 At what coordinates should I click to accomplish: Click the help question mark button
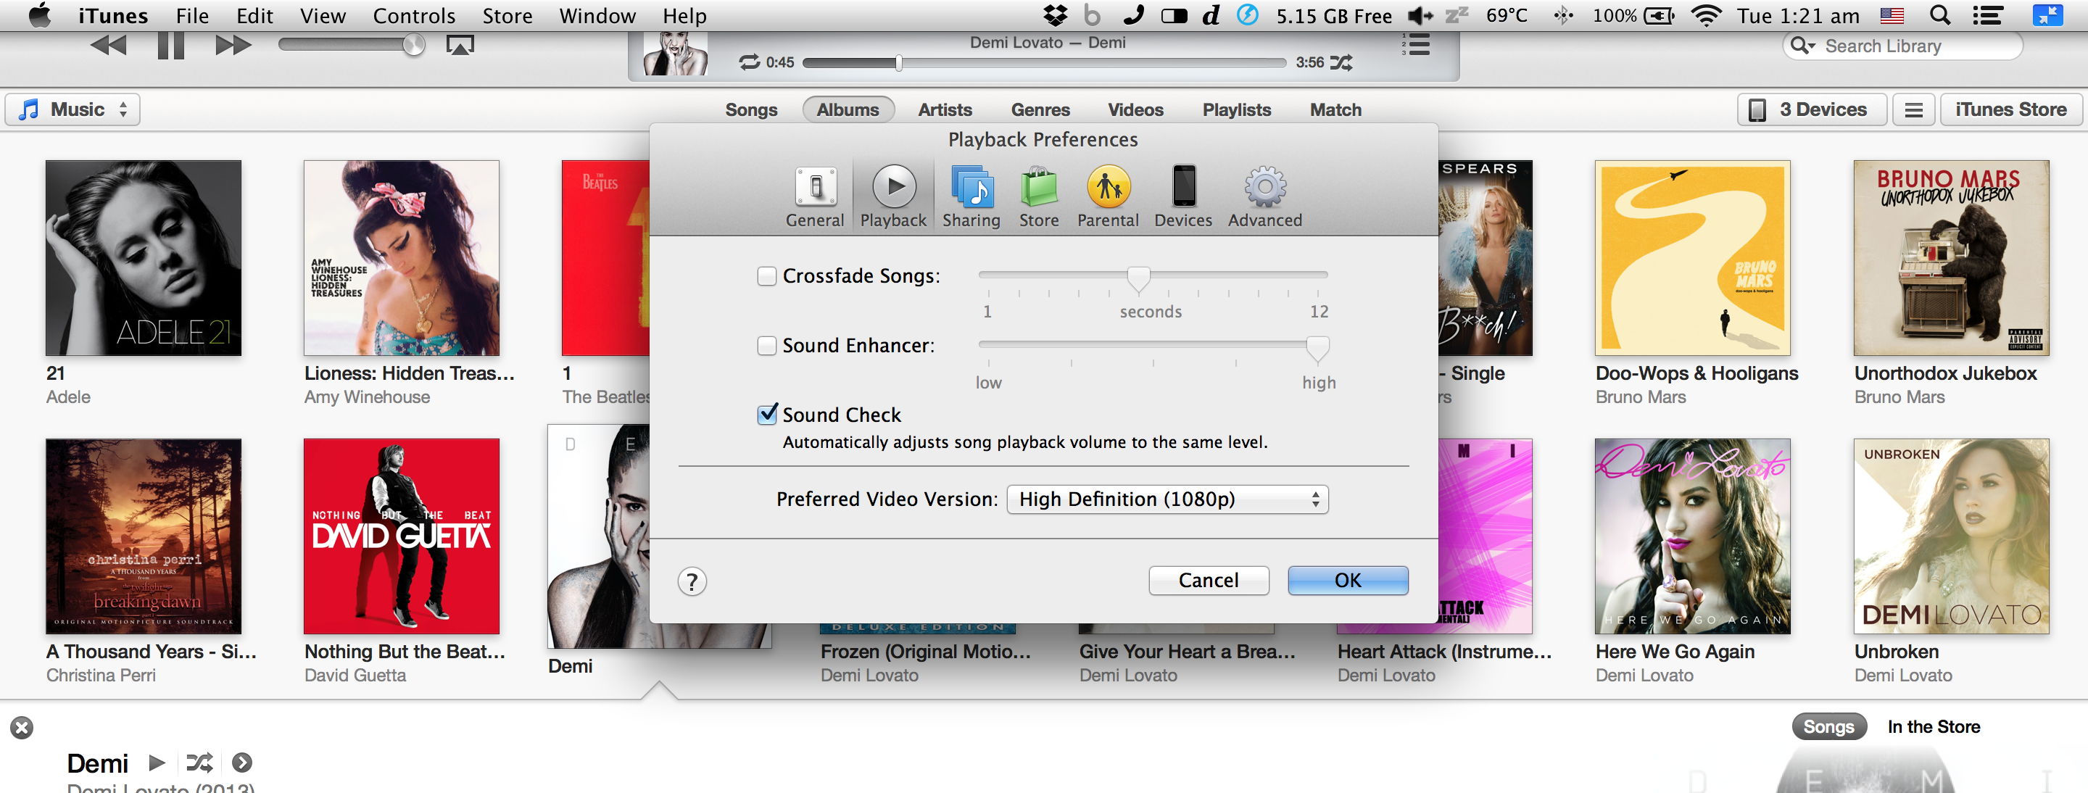[692, 581]
